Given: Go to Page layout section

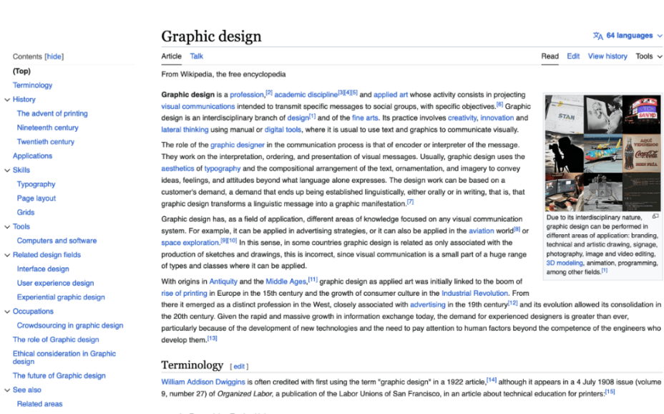Looking at the screenshot, I should tap(36, 198).
